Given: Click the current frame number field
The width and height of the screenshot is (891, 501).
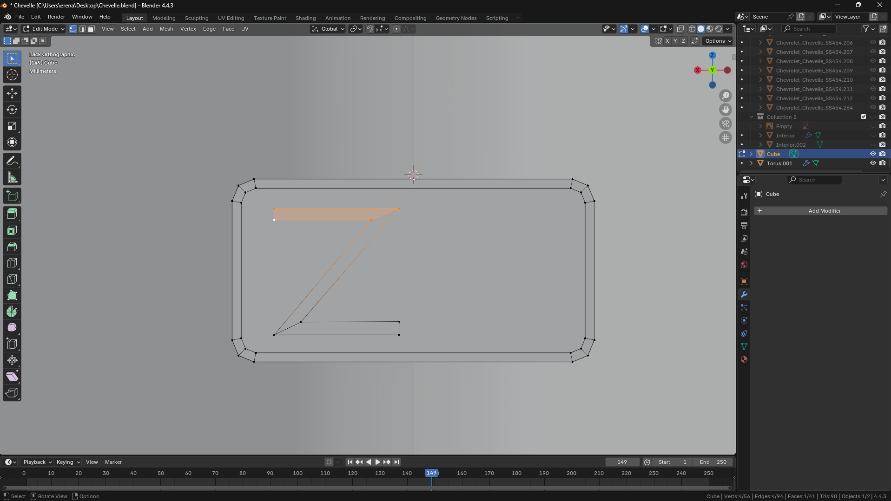Looking at the screenshot, I should click(622, 462).
